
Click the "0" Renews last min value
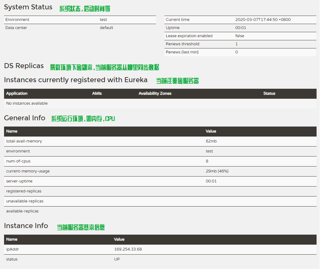236,52
